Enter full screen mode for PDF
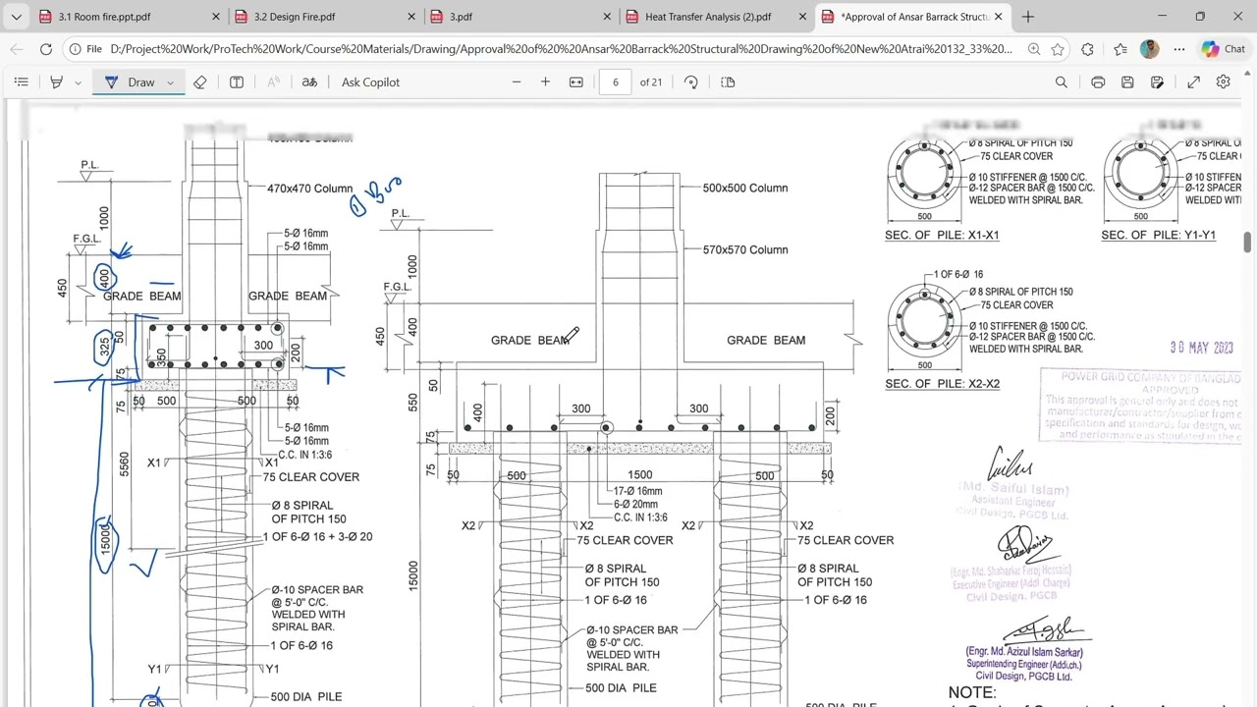1257x707 pixels. (1193, 82)
